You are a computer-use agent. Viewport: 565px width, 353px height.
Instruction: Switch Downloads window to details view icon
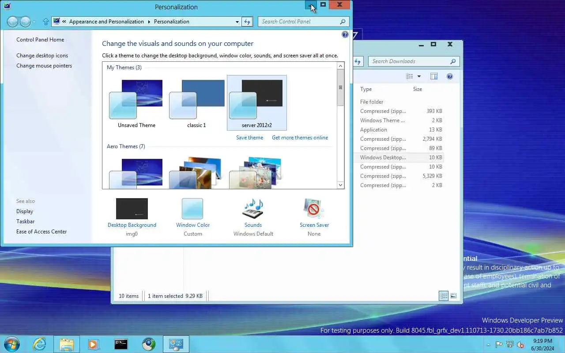(444, 296)
